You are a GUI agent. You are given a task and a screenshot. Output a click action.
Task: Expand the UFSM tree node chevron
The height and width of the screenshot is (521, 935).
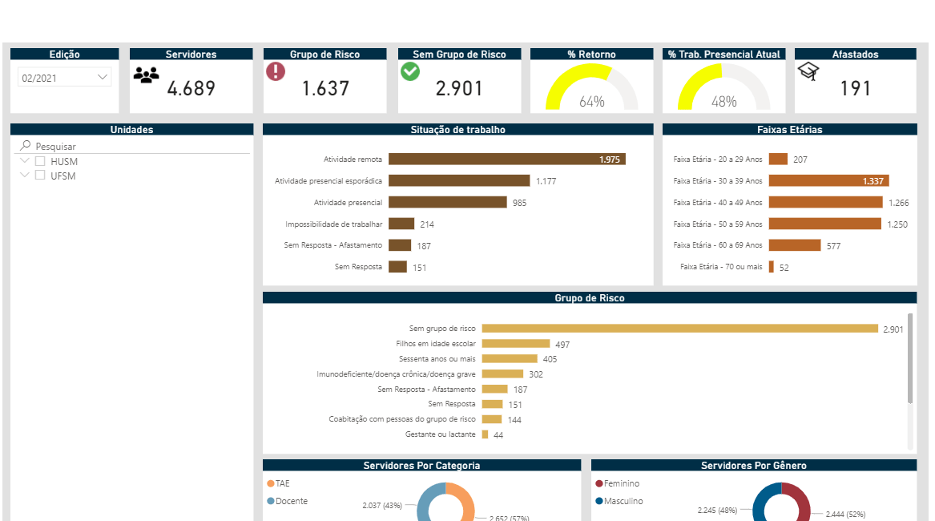pyautogui.click(x=24, y=176)
